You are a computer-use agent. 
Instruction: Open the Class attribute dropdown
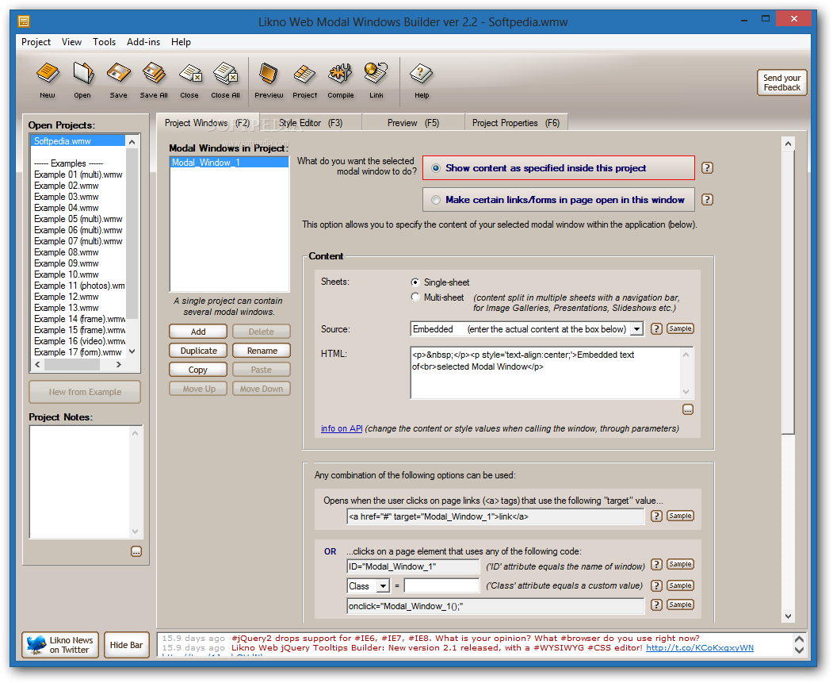click(383, 586)
